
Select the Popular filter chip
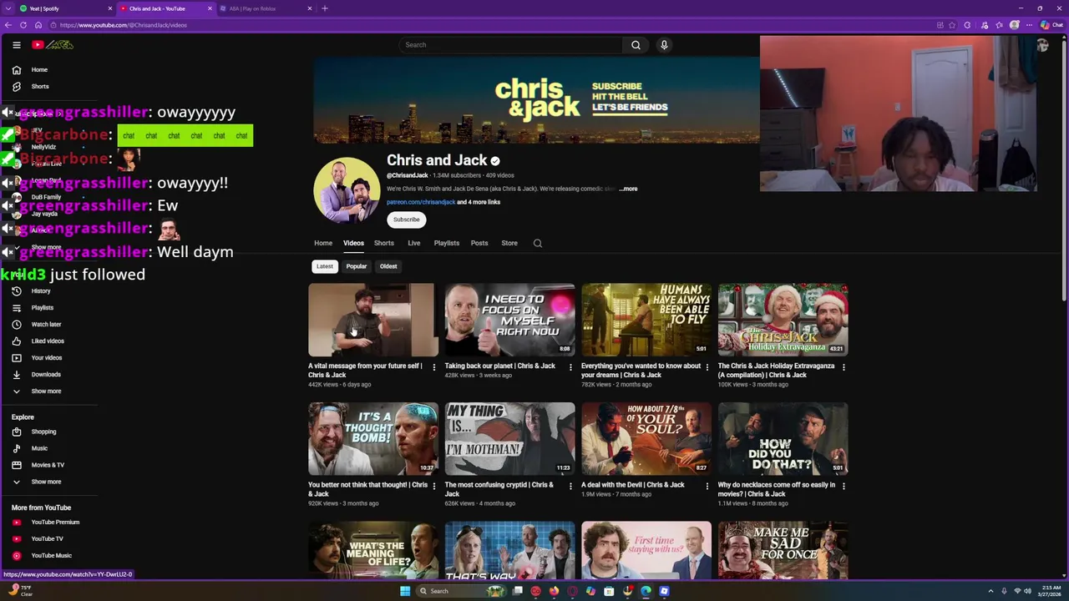point(357,266)
